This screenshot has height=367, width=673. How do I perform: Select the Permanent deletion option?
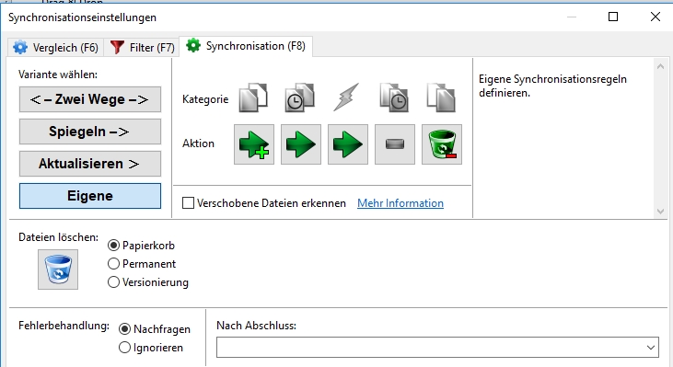(x=113, y=264)
